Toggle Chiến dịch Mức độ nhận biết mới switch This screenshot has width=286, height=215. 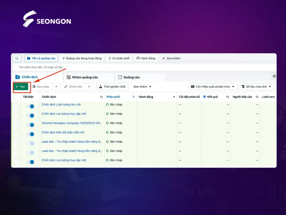pos(30,134)
